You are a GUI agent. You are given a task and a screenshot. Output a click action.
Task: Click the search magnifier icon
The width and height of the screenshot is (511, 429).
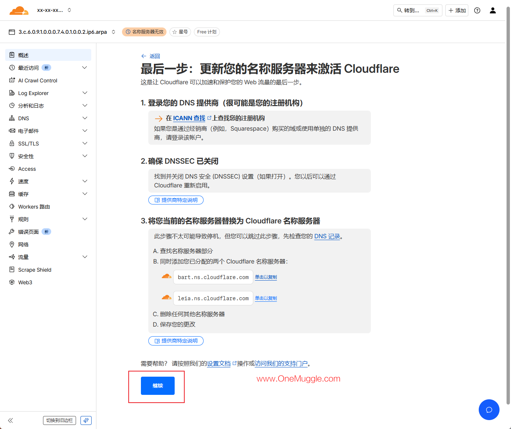399,10
